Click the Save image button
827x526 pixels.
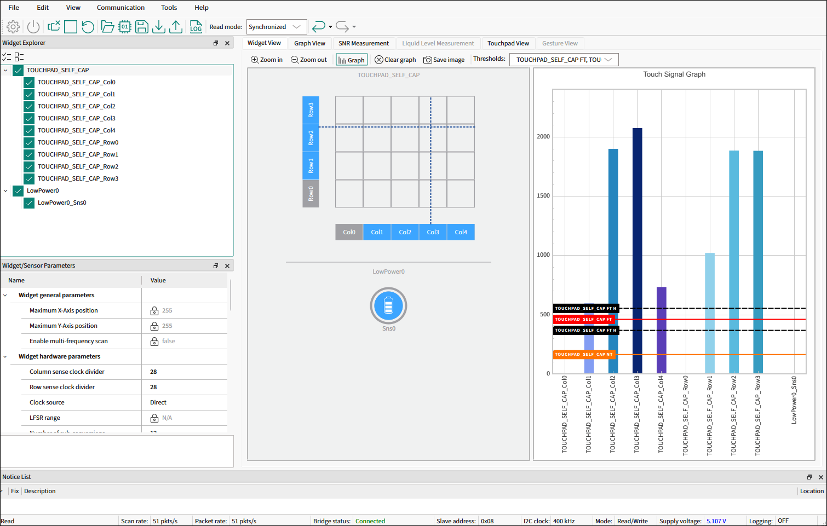pos(444,60)
